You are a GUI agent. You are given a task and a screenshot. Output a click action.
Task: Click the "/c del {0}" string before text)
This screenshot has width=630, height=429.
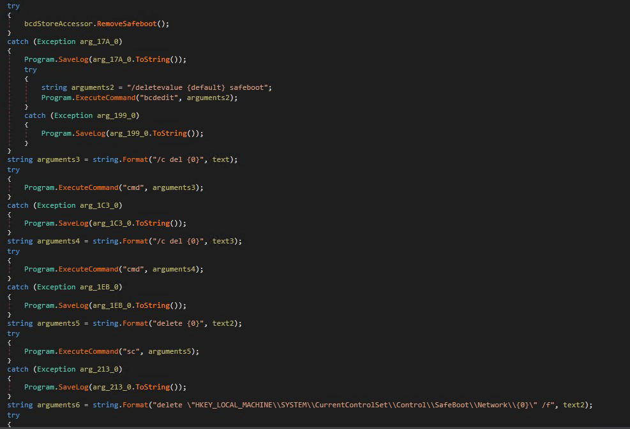point(178,159)
